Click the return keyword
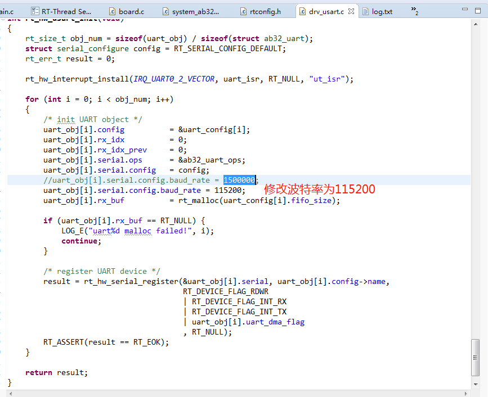 click(39, 372)
